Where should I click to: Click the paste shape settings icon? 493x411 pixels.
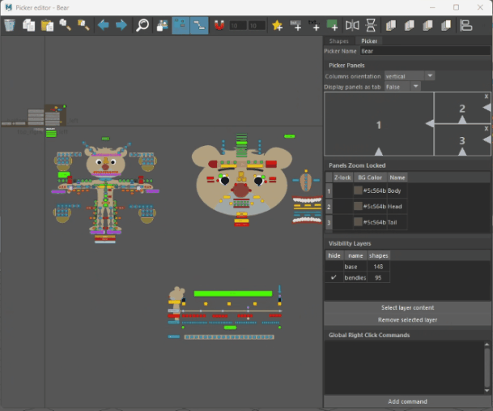pos(83,25)
